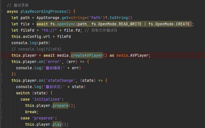The height and width of the screenshot is (128, 205).
Task: Click the 'initialized' case string
Action: (48, 99)
